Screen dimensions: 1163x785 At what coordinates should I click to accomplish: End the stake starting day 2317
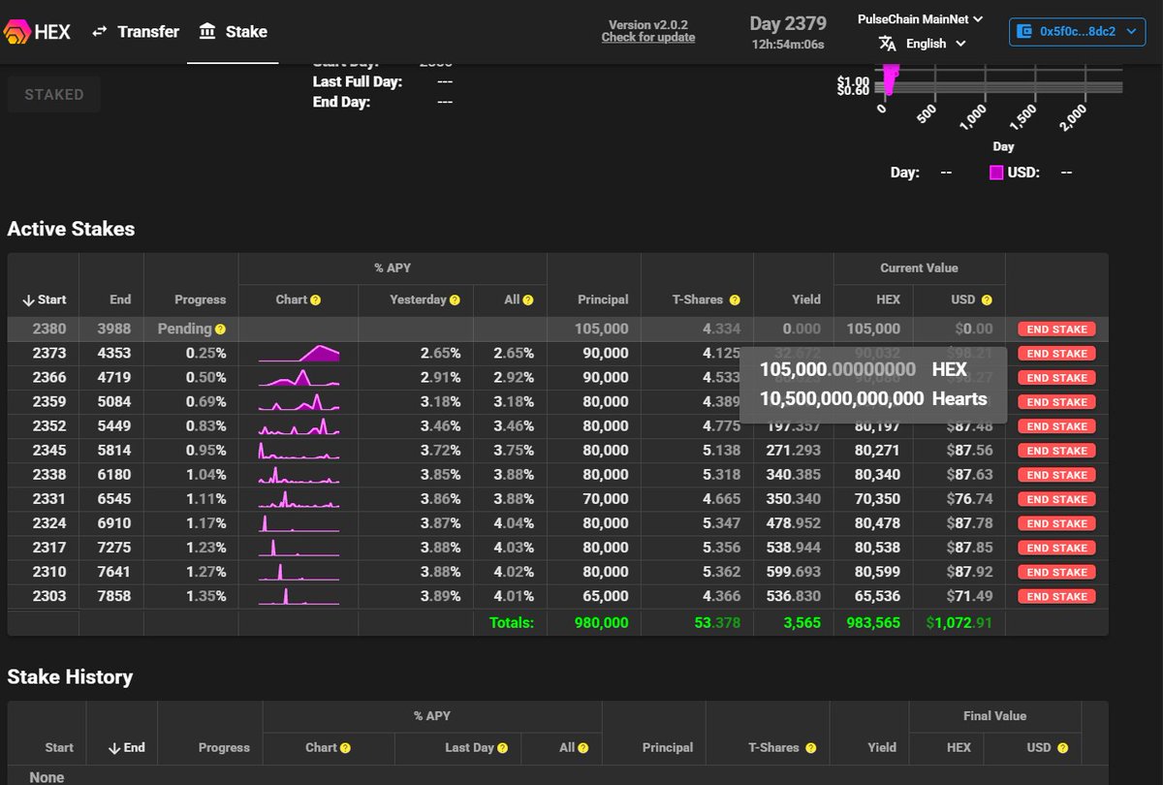(x=1056, y=548)
